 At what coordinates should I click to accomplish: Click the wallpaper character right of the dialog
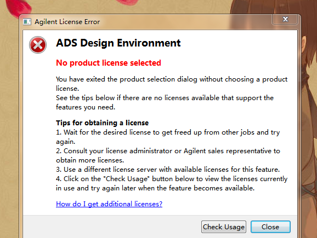(308, 101)
